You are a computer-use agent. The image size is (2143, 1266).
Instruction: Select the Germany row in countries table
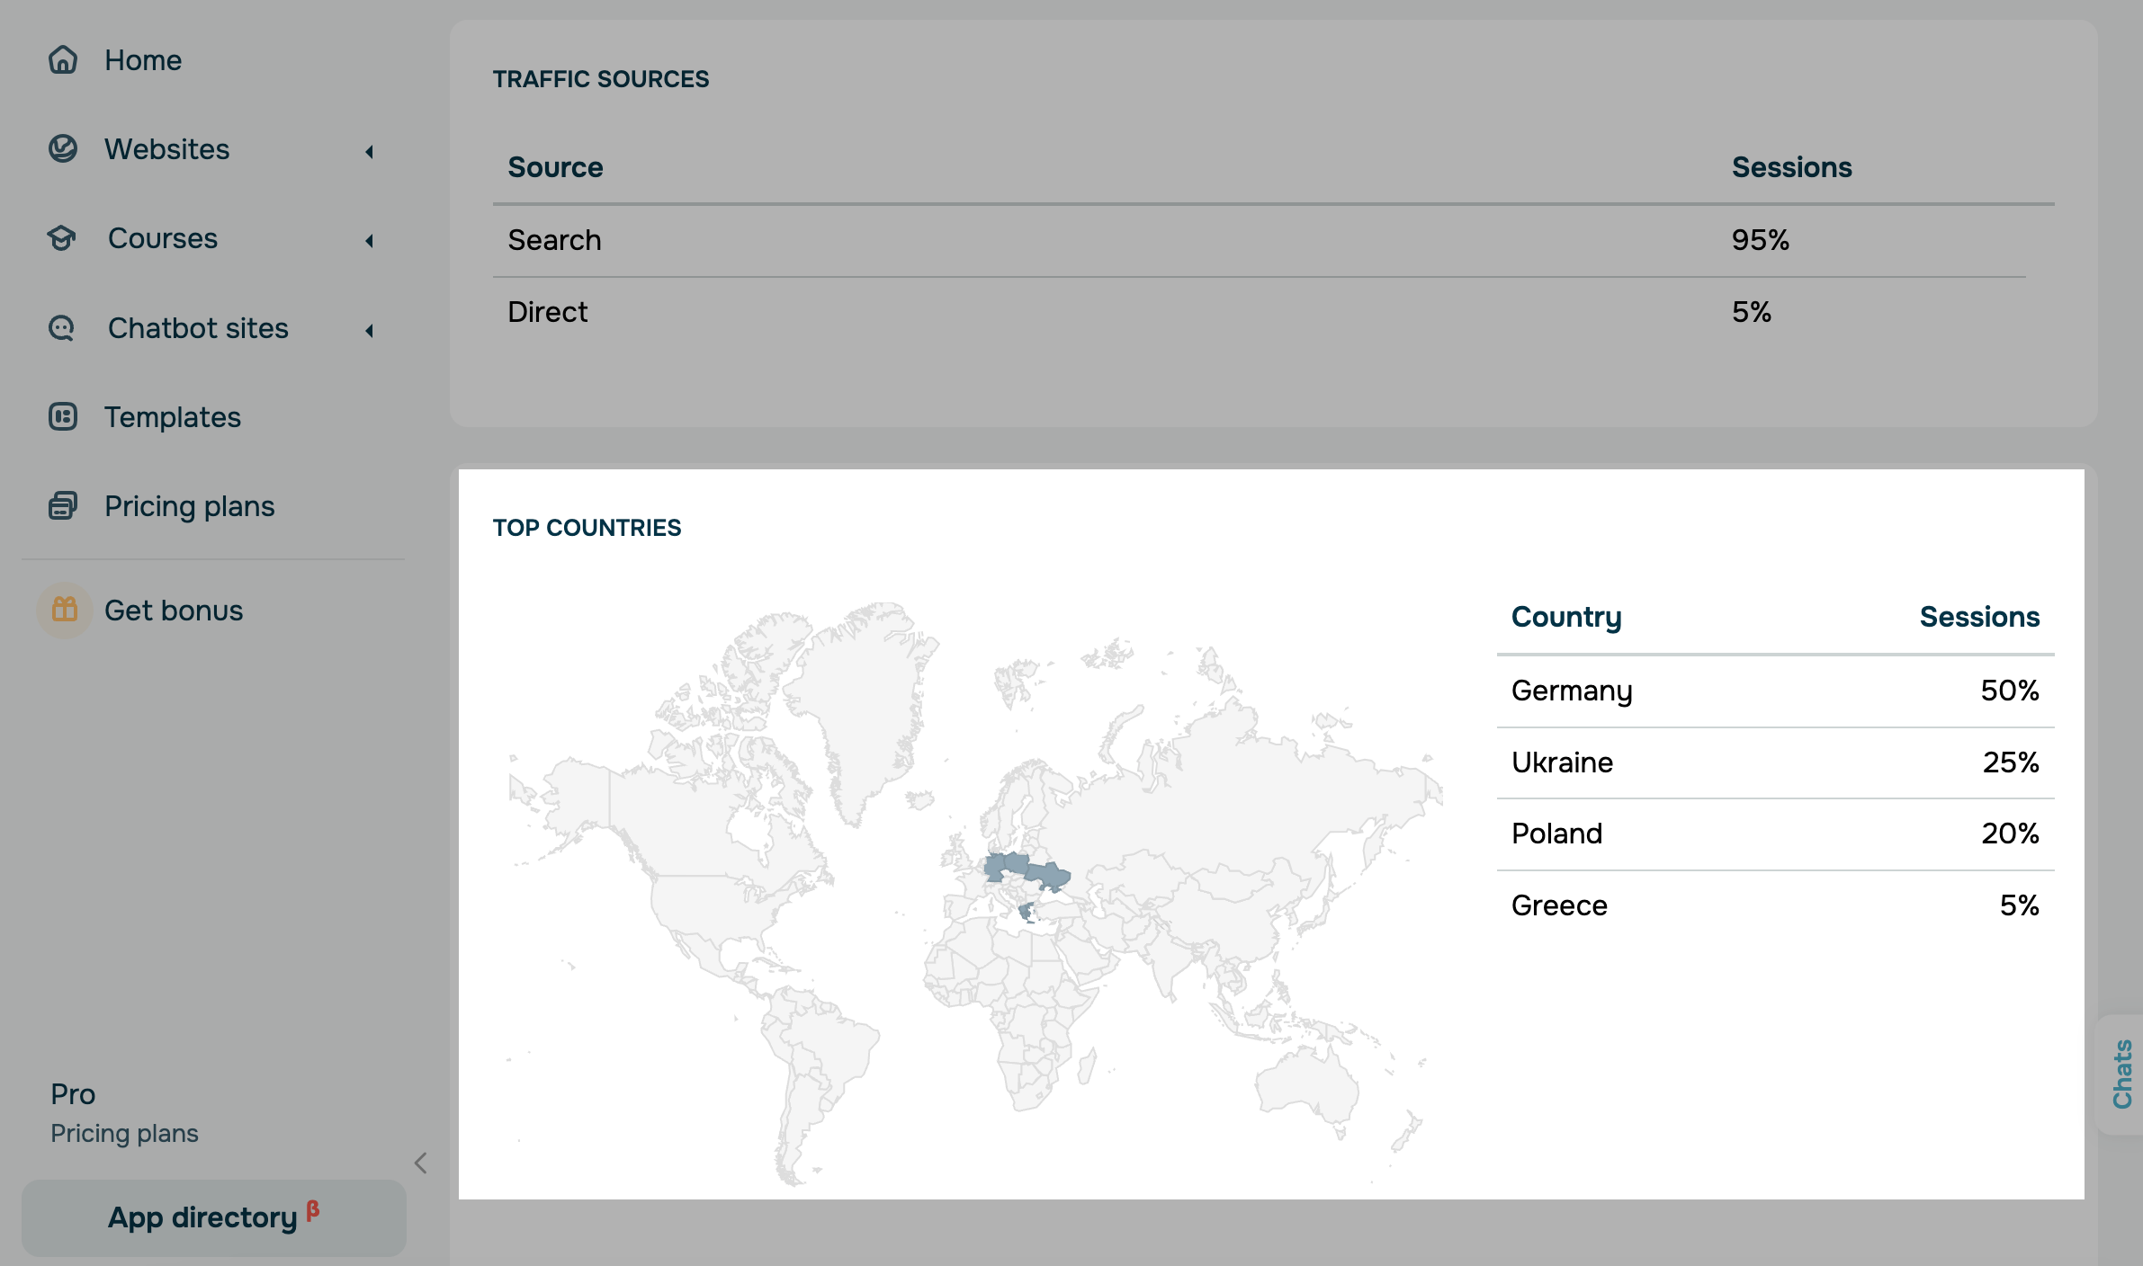click(x=1774, y=691)
